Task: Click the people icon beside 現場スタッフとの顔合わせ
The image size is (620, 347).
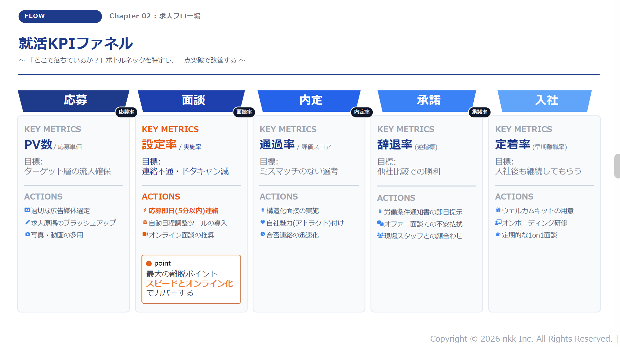Action: tap(380, 235)
